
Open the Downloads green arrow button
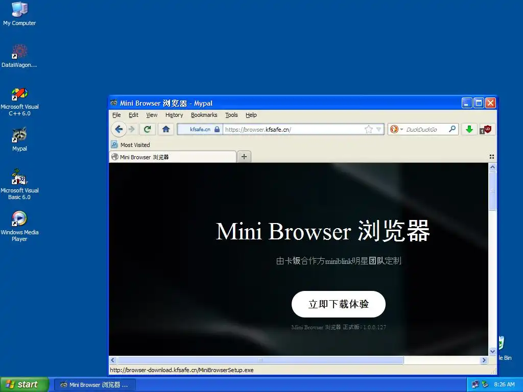coord(469,129)
